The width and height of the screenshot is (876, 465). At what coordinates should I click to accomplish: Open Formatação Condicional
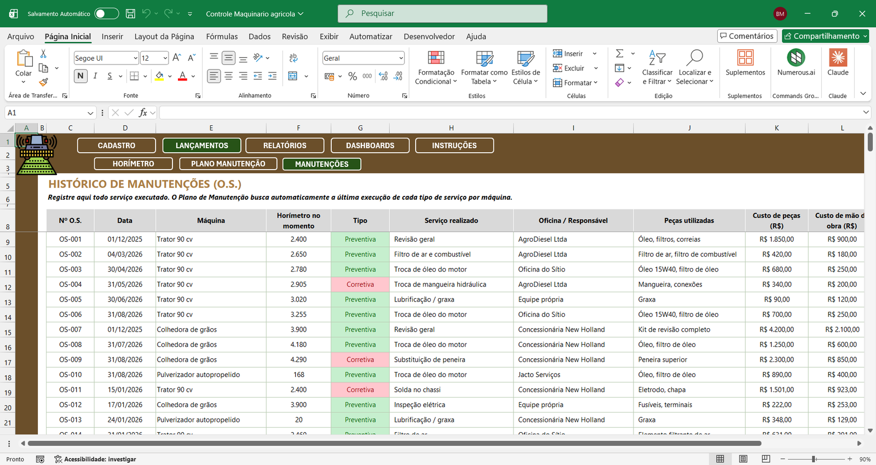coord(436,68)
